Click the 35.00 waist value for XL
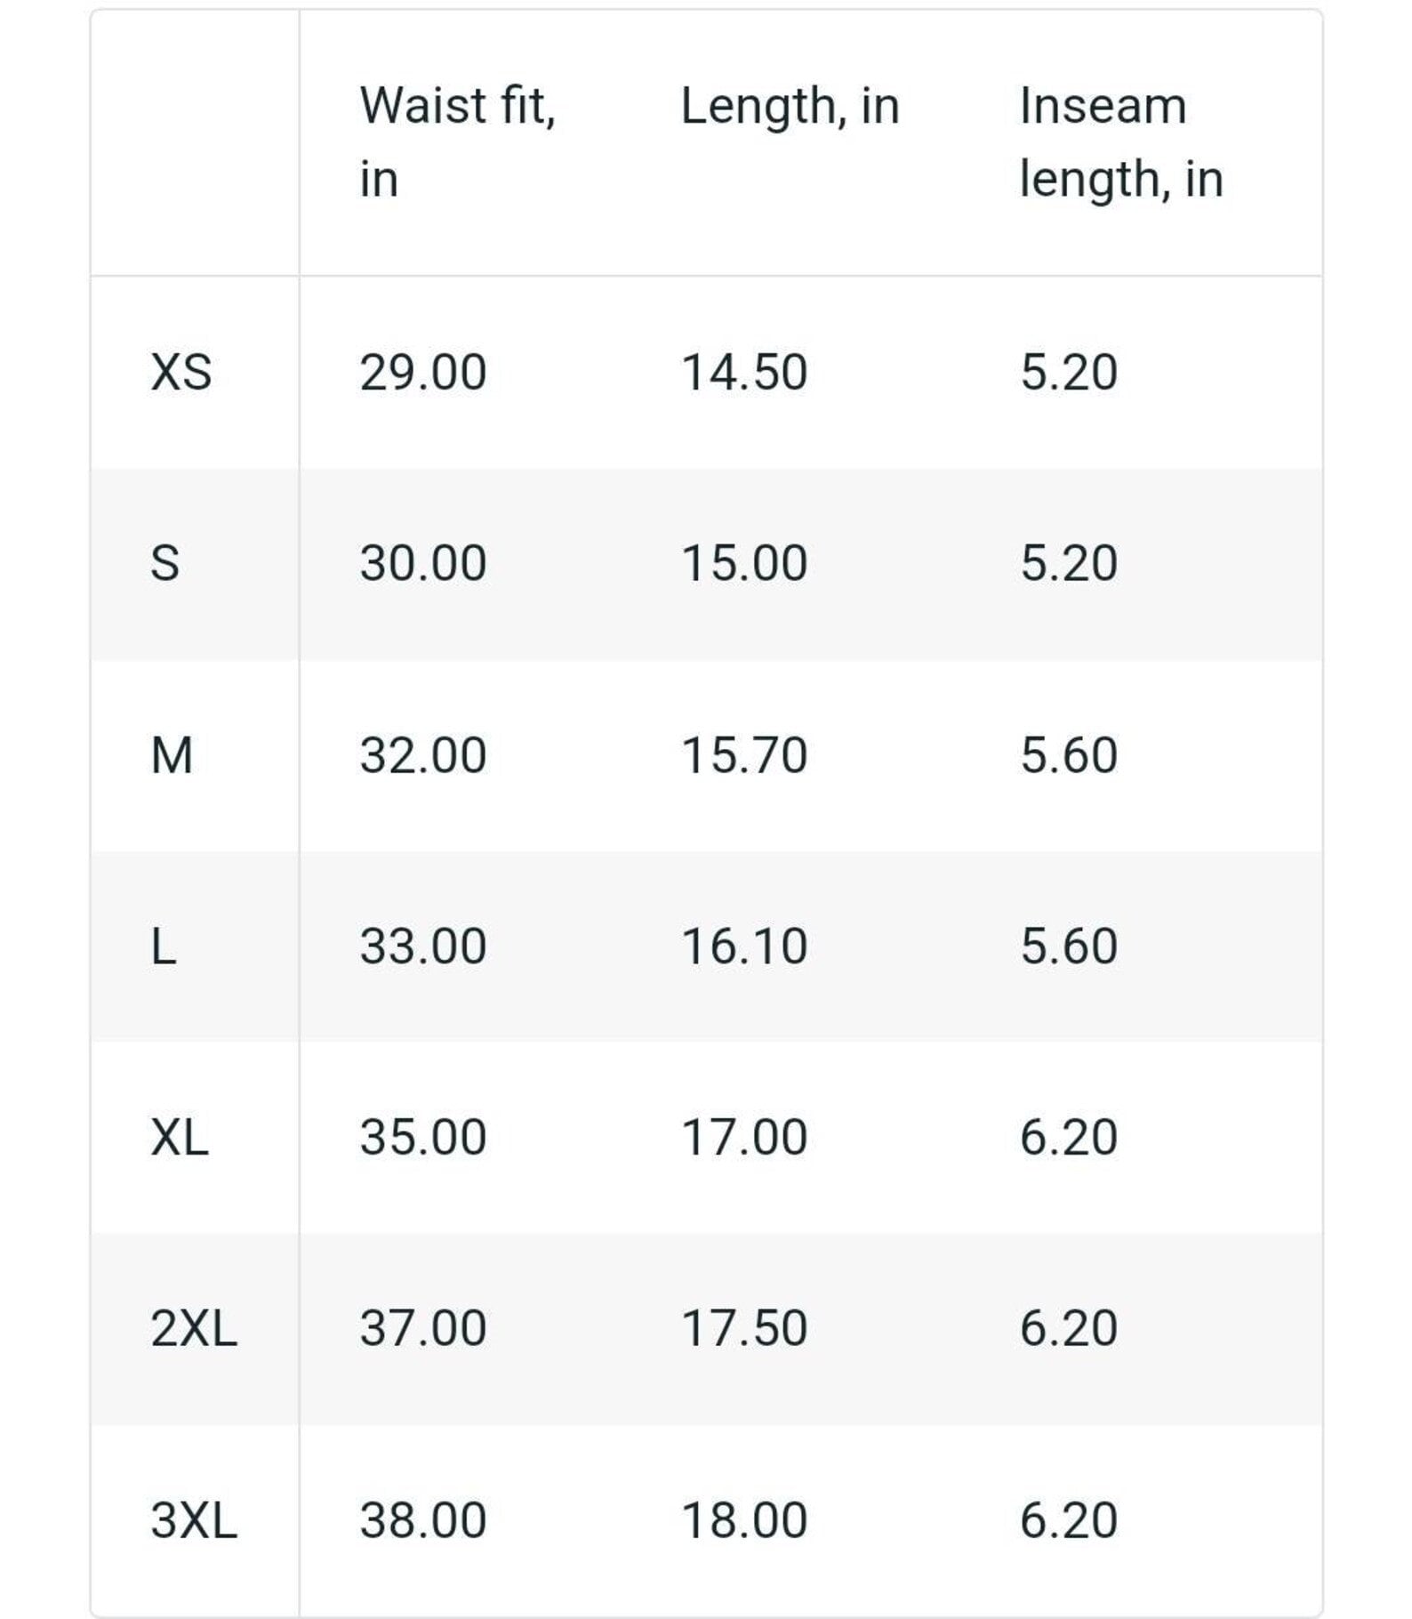1412x1619 pixels. point(422,1137)
